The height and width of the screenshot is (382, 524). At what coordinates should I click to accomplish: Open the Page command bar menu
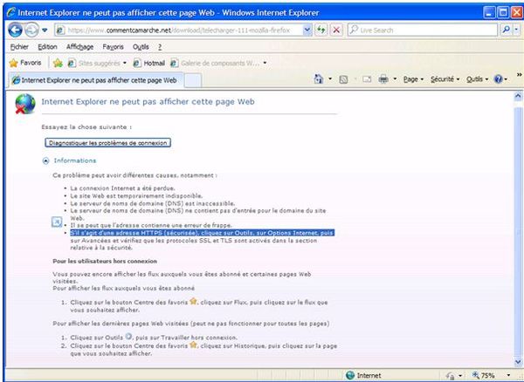413,79
